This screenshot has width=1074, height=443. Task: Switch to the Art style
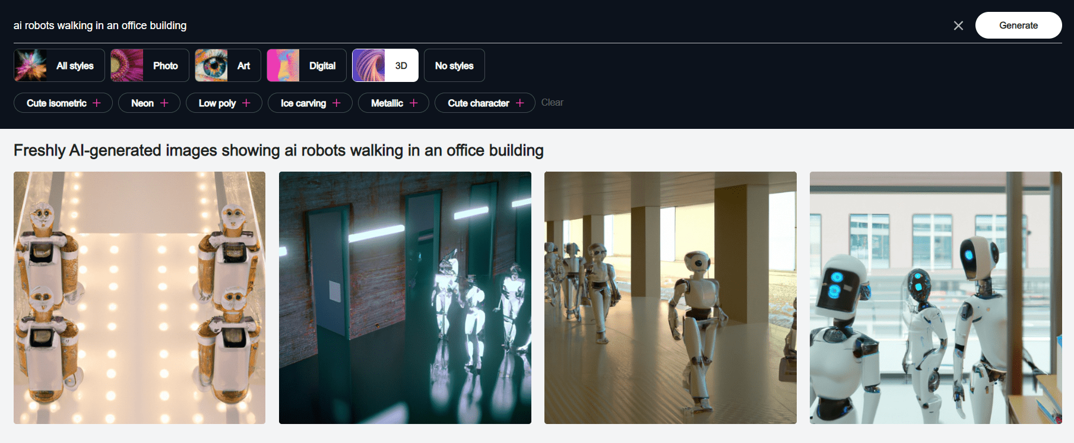228,65
